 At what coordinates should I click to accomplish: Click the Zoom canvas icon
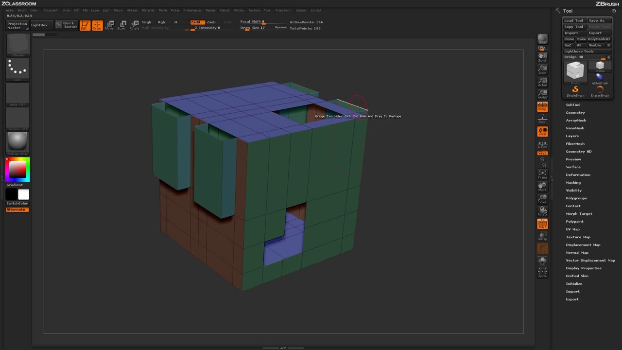[x=542, y=69]
